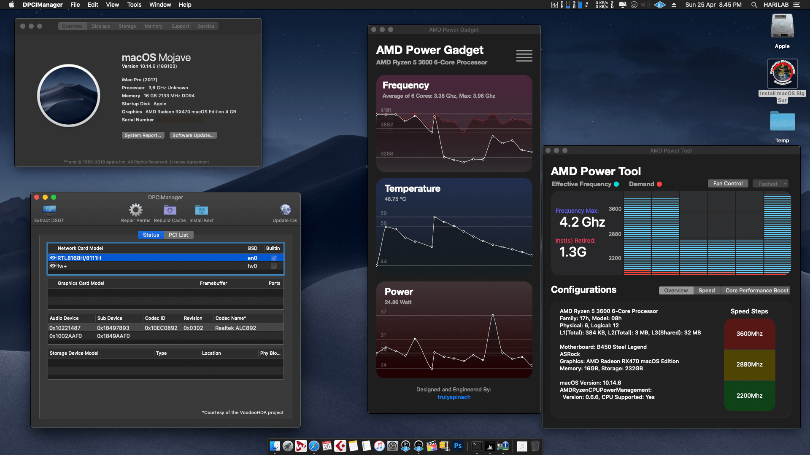Open the Apple disk on the desktop
Viewport: 810px width, 455px height.
point(782,27)
